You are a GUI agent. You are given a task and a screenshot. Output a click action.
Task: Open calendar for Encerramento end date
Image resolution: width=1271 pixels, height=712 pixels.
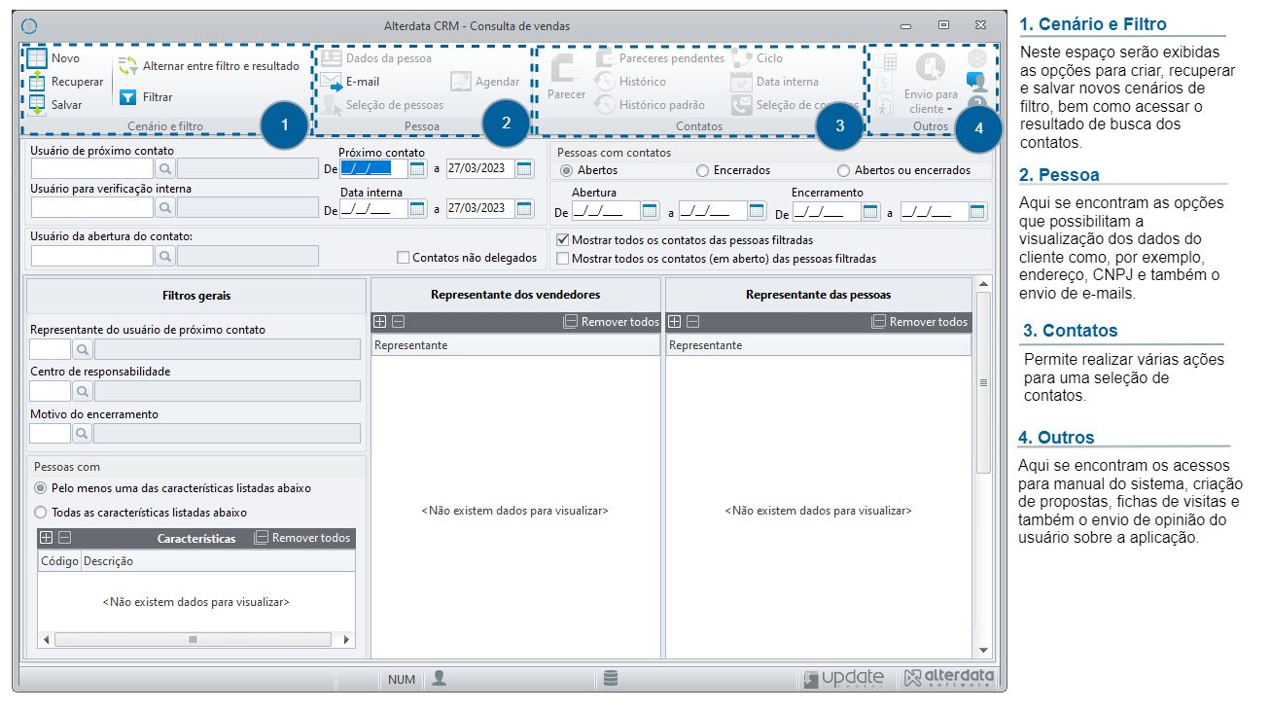point(977,211)
